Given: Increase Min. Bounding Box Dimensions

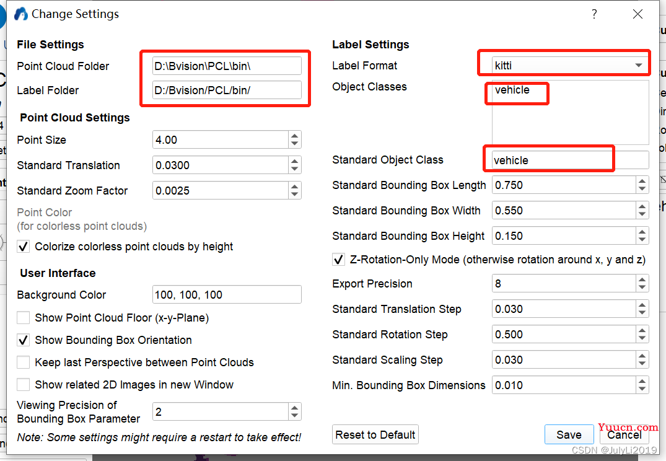Looking at the screenshot, I should click(x=642, y=382).
